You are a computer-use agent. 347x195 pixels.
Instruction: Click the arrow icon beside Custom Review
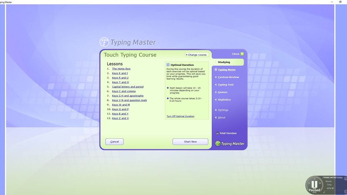[216, 77]
